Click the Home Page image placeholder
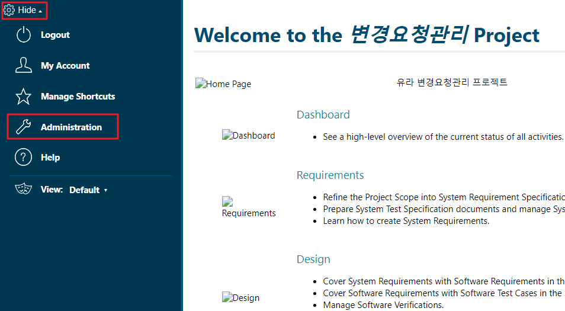Viewport: 565px width, 311px height. tap(223, 84)
